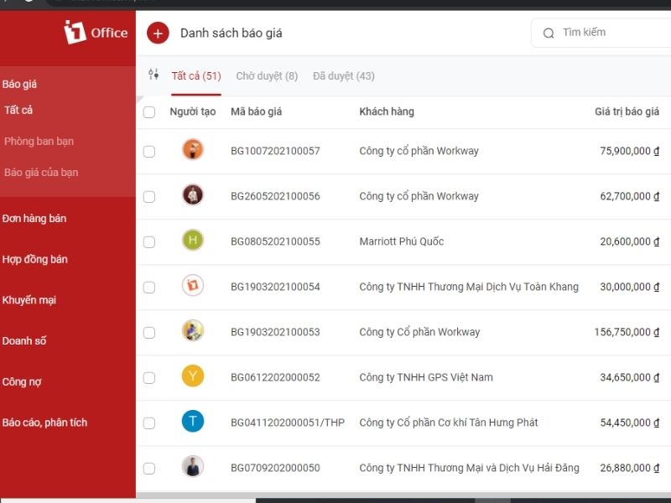The width and height of the screenshot is (671, 503).
Task: Click the blue T avatar for BG0411202000051/THP
Action: [193, 422]
